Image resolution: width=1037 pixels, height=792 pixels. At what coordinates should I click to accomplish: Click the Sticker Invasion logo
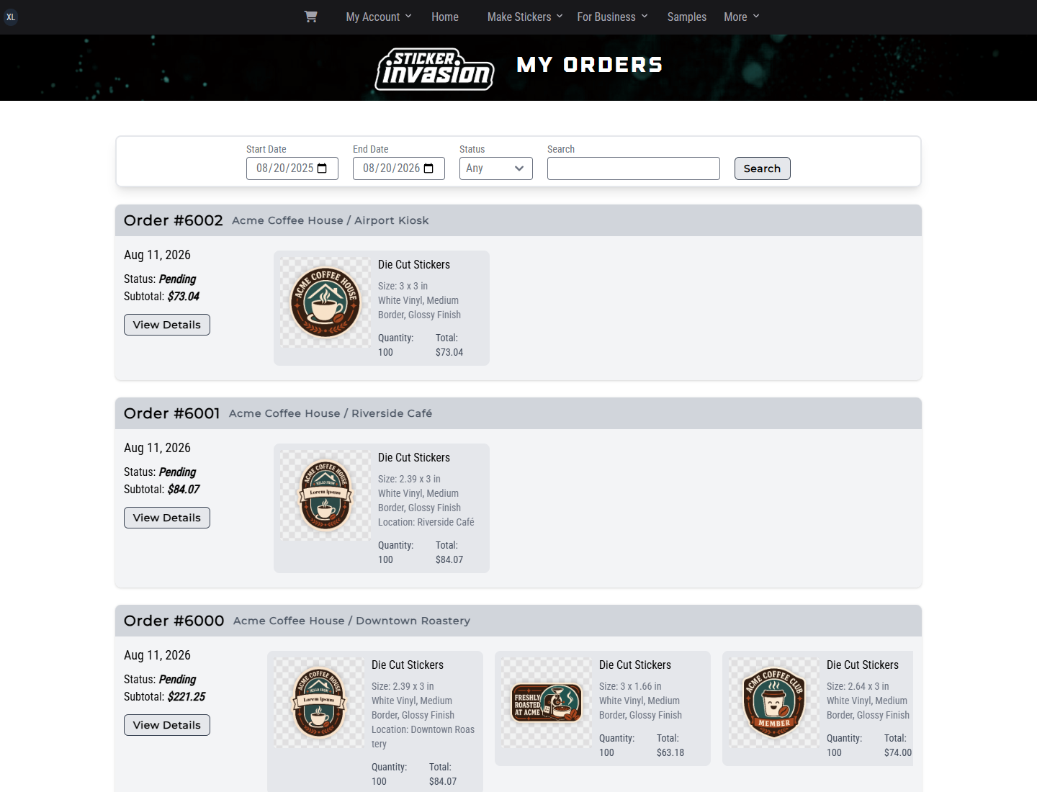coord(434,69)
